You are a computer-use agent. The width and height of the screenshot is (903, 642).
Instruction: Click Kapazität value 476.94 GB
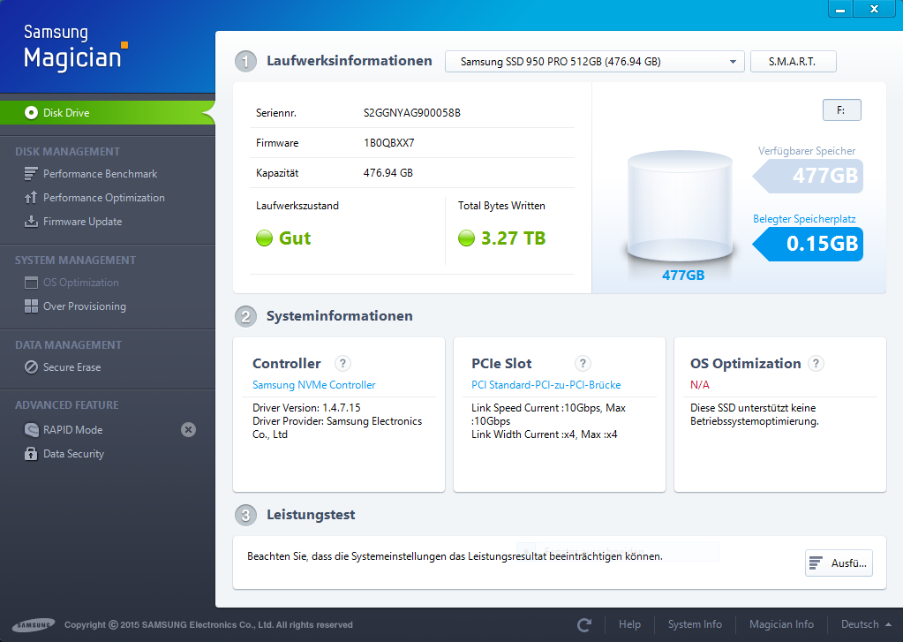(388, 172)
